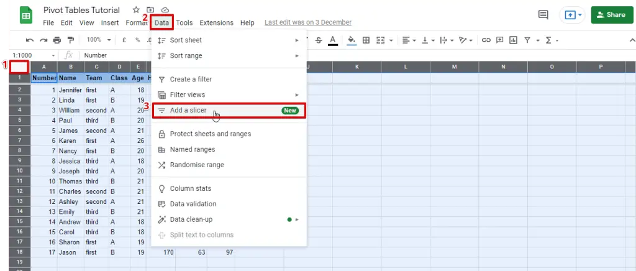Select column K header
Viewport: 636px width, 271px height.
(357, 67)
